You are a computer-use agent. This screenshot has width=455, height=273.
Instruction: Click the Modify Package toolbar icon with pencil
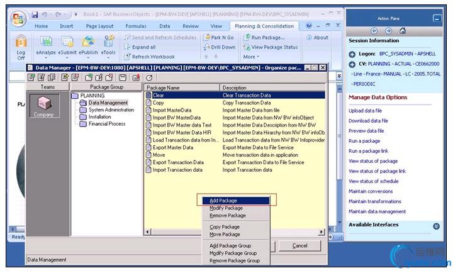pyautogui.click(x=42, y=77)
